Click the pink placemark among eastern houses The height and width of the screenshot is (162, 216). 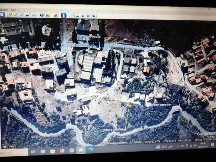[206, 78]
